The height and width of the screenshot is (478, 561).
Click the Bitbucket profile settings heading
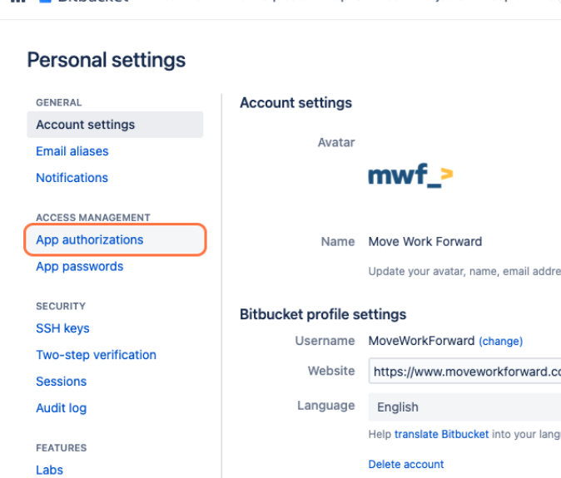coord(323,314)
